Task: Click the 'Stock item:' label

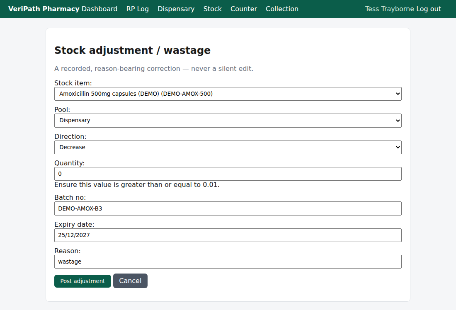Action: tap(73, 83)
